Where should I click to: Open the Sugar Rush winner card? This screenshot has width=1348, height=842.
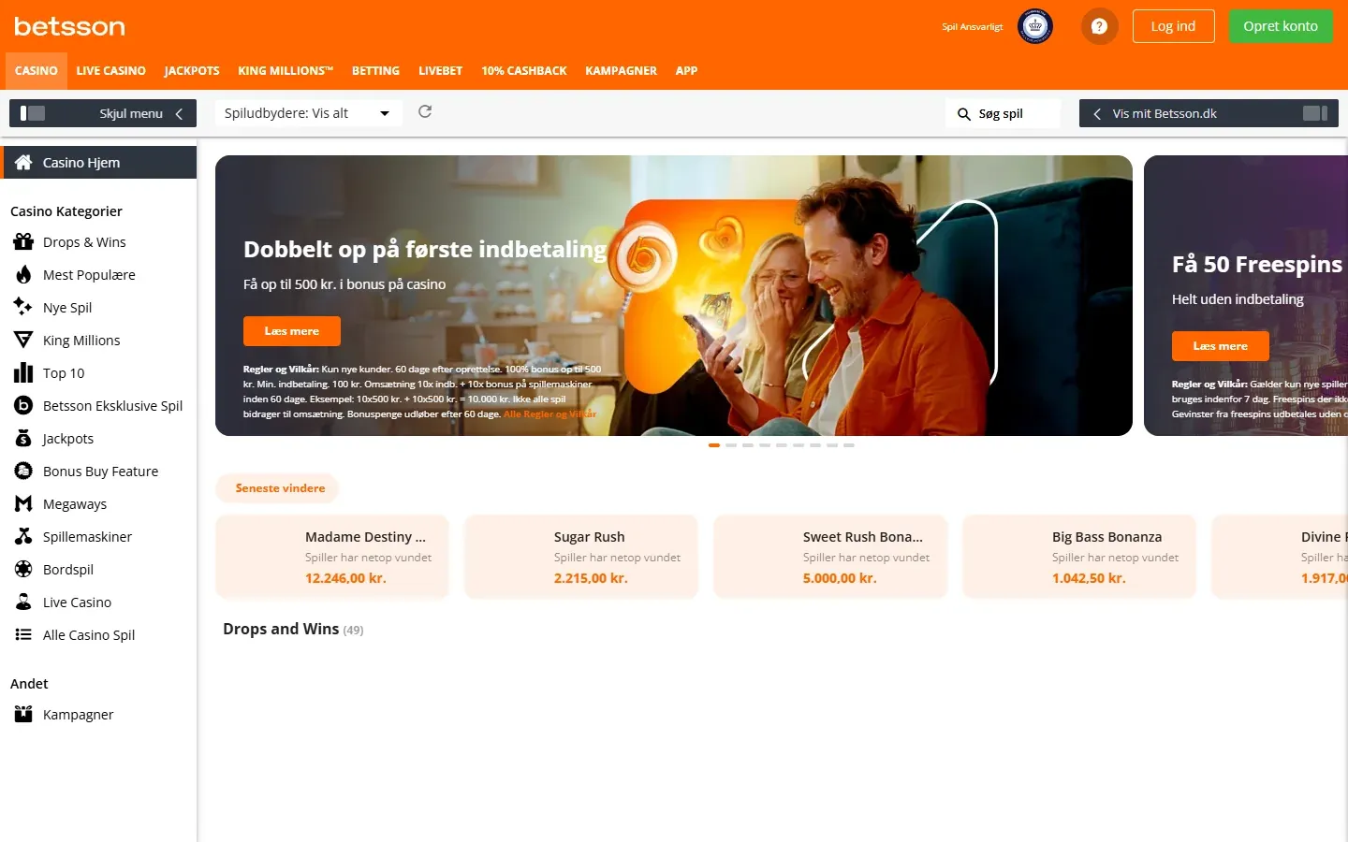point(581,557)
